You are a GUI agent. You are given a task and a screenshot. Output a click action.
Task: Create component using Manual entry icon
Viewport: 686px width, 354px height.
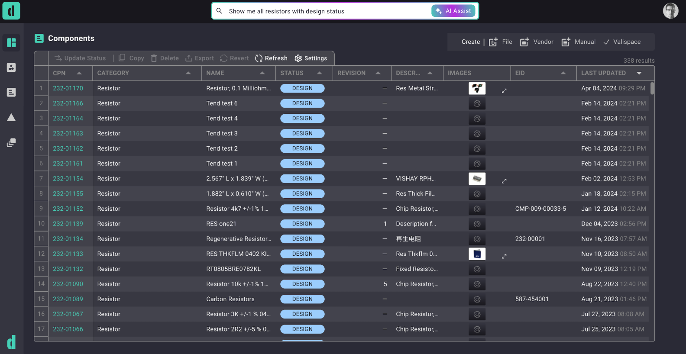566,42
